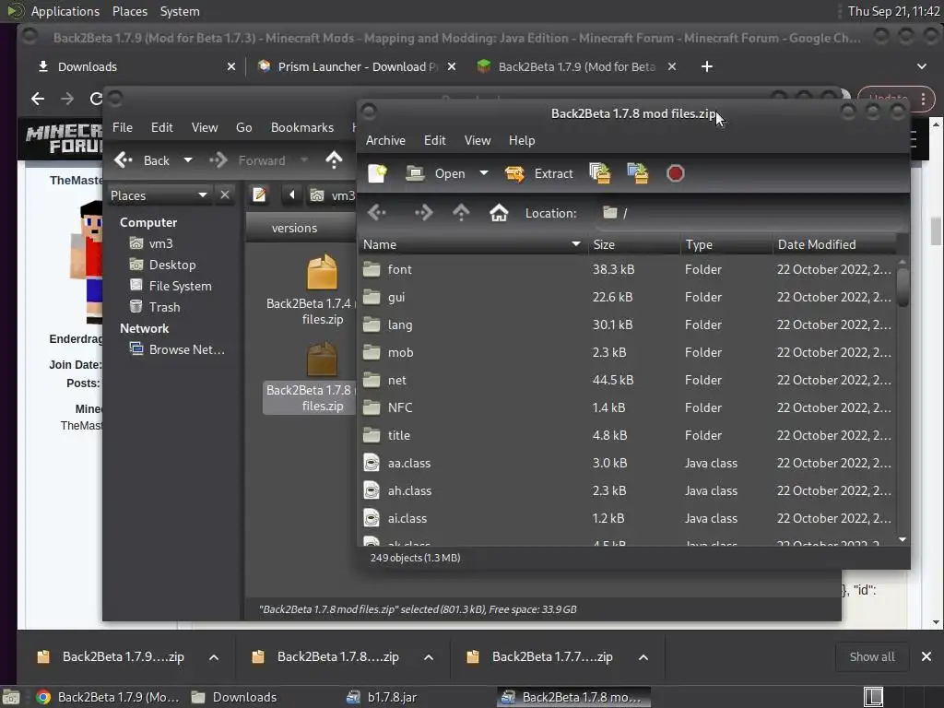Open the file manager File menu
Viewport: 944px width, 708px height.
tap(123, 127)
